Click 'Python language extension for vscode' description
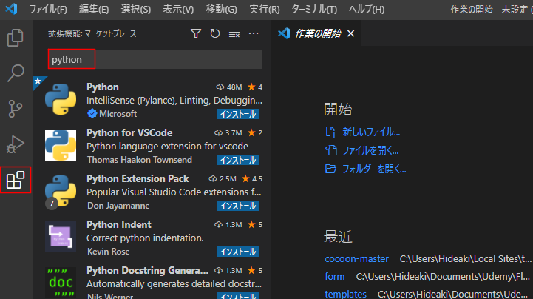The width and height of the screenshot is (533, 299). coord(167,147)
